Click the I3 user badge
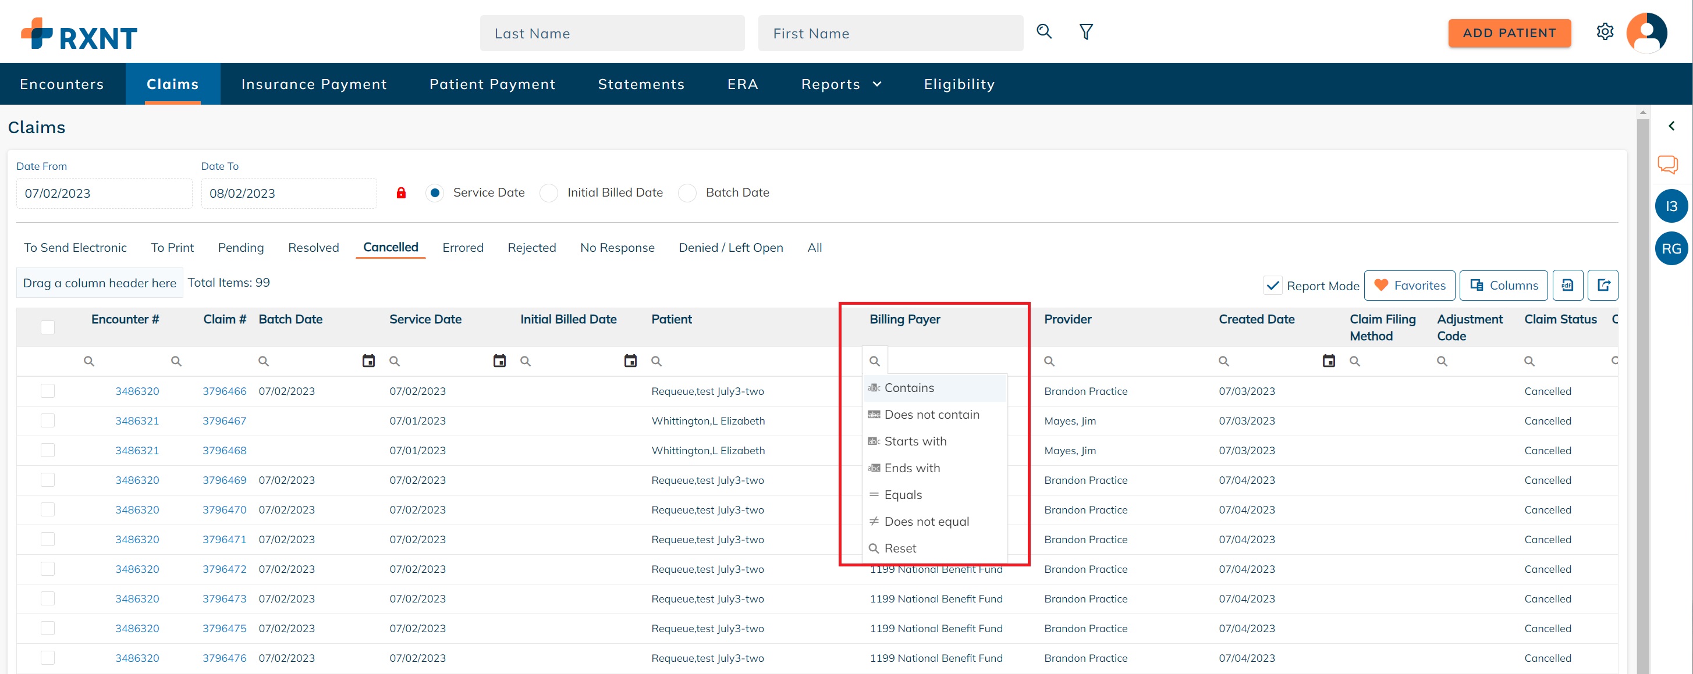 coord(1671,206)
